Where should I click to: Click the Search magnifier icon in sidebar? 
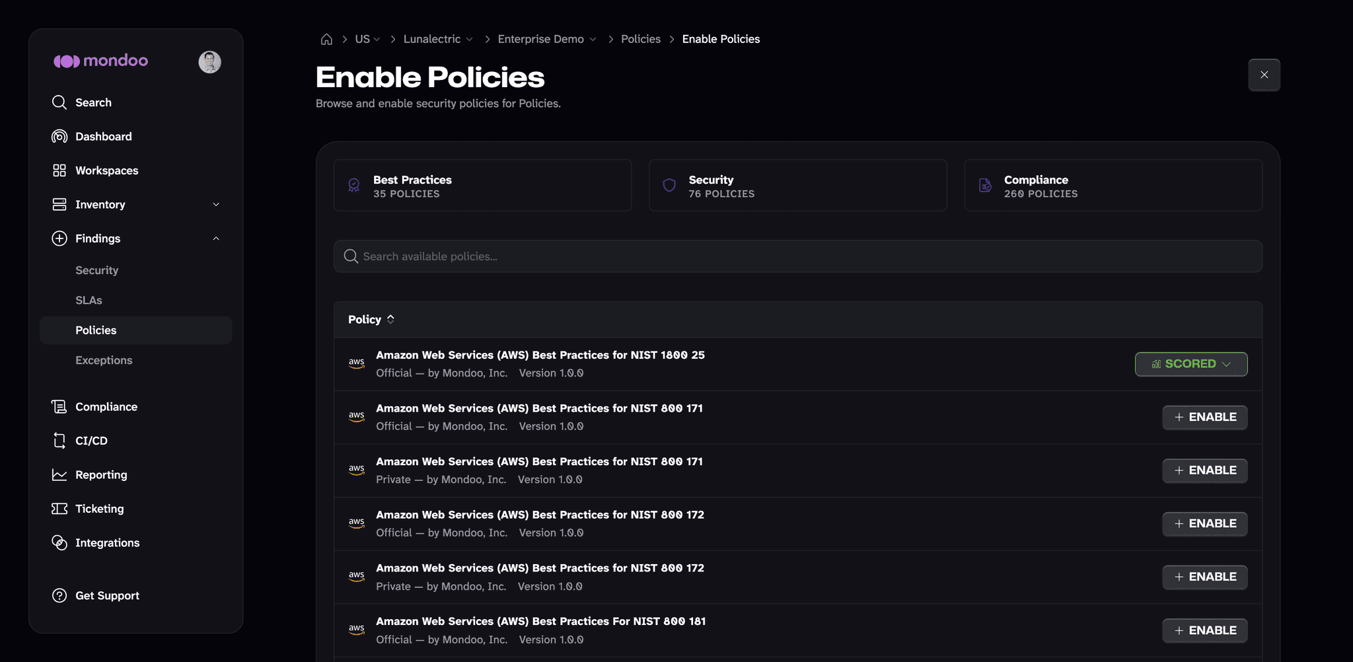pos(59,102)
